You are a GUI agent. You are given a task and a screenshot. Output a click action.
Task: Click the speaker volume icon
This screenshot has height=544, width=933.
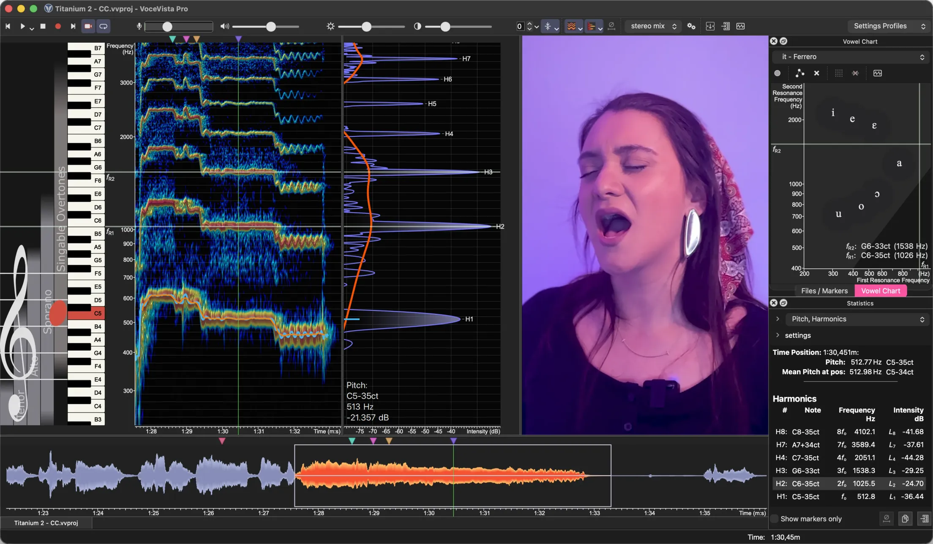[x=224, y=26]
